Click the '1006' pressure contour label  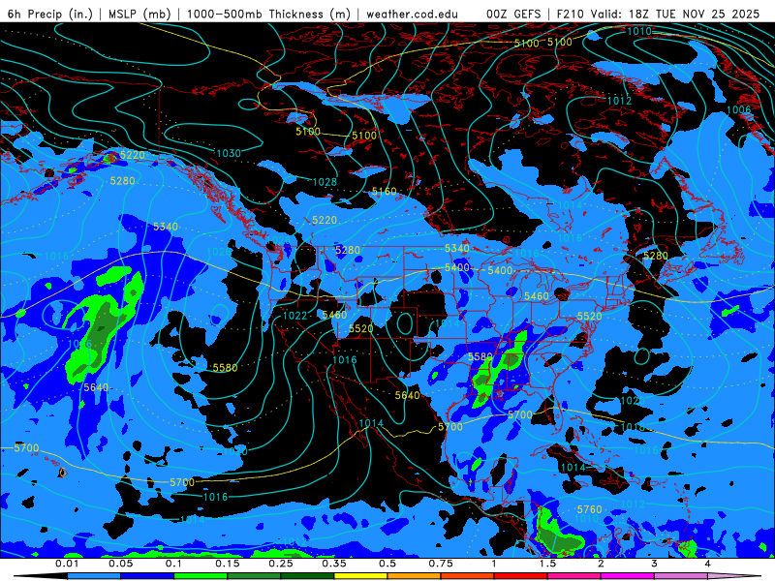pyautogui.click(x=738, y=109)
